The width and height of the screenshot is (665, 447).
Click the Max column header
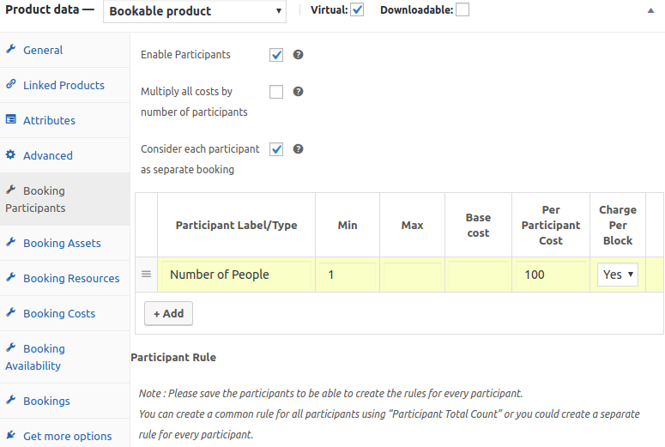tap(412, 225)
